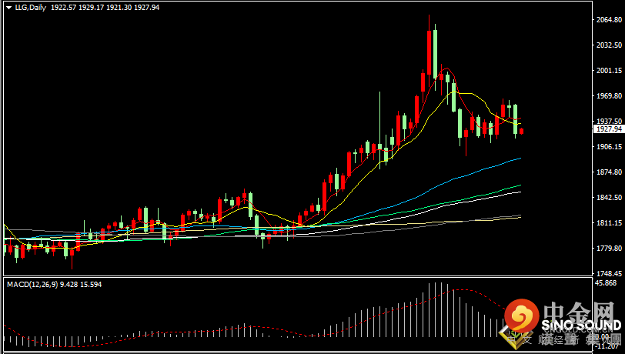This screenshot has width=625, height=354.
Task: Select the 2032.50 price axis label
Action: (609, 45)
